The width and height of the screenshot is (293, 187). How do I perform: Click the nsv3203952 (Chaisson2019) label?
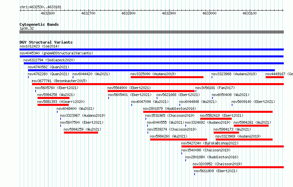[217, 164]
